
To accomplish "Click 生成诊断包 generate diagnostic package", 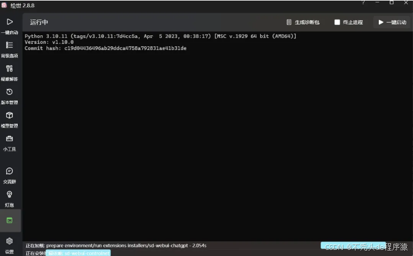I will pyautogui.click(x=303, y=23).
